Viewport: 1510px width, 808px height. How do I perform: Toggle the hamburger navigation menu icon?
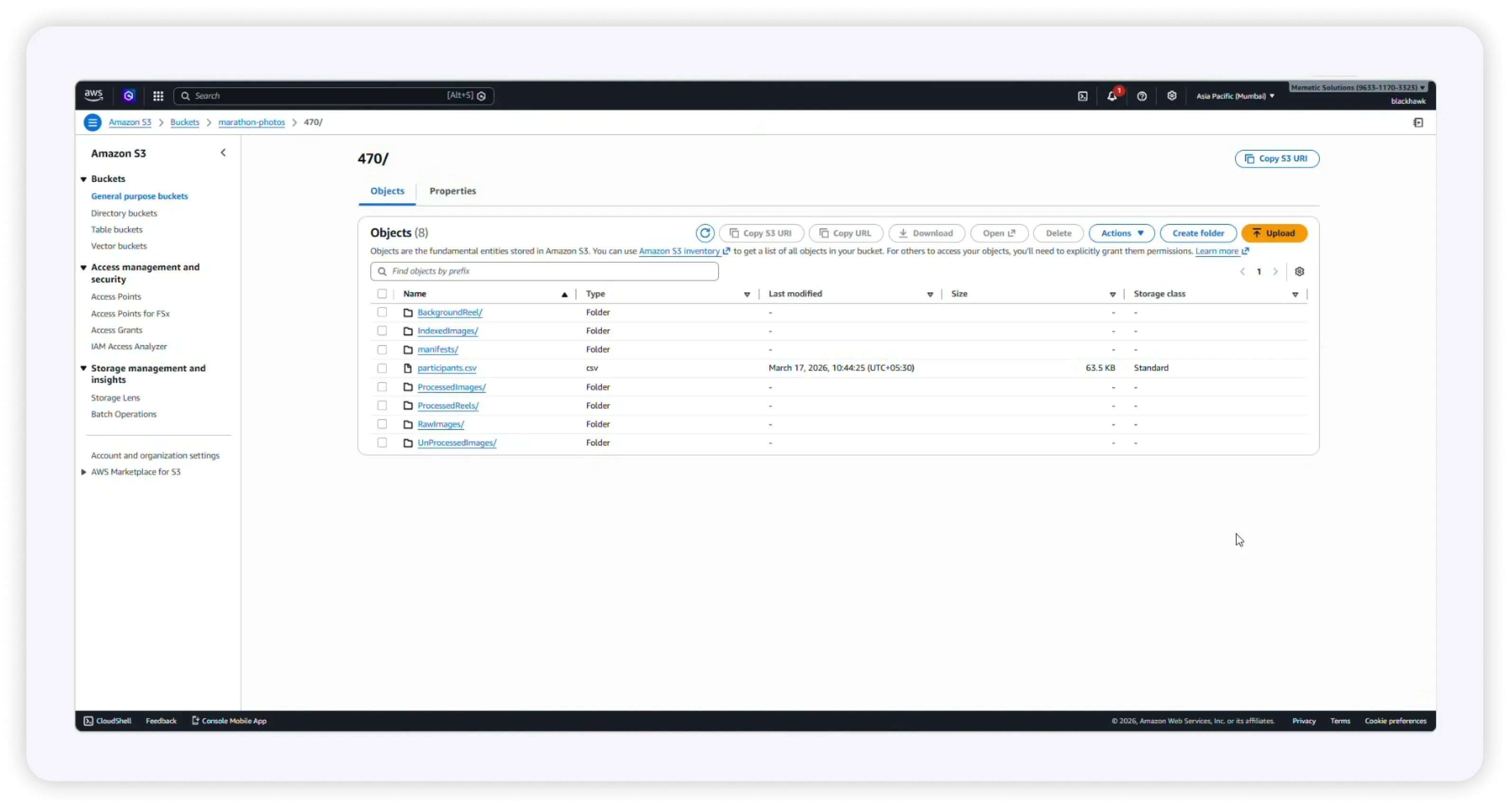point(92,122)
